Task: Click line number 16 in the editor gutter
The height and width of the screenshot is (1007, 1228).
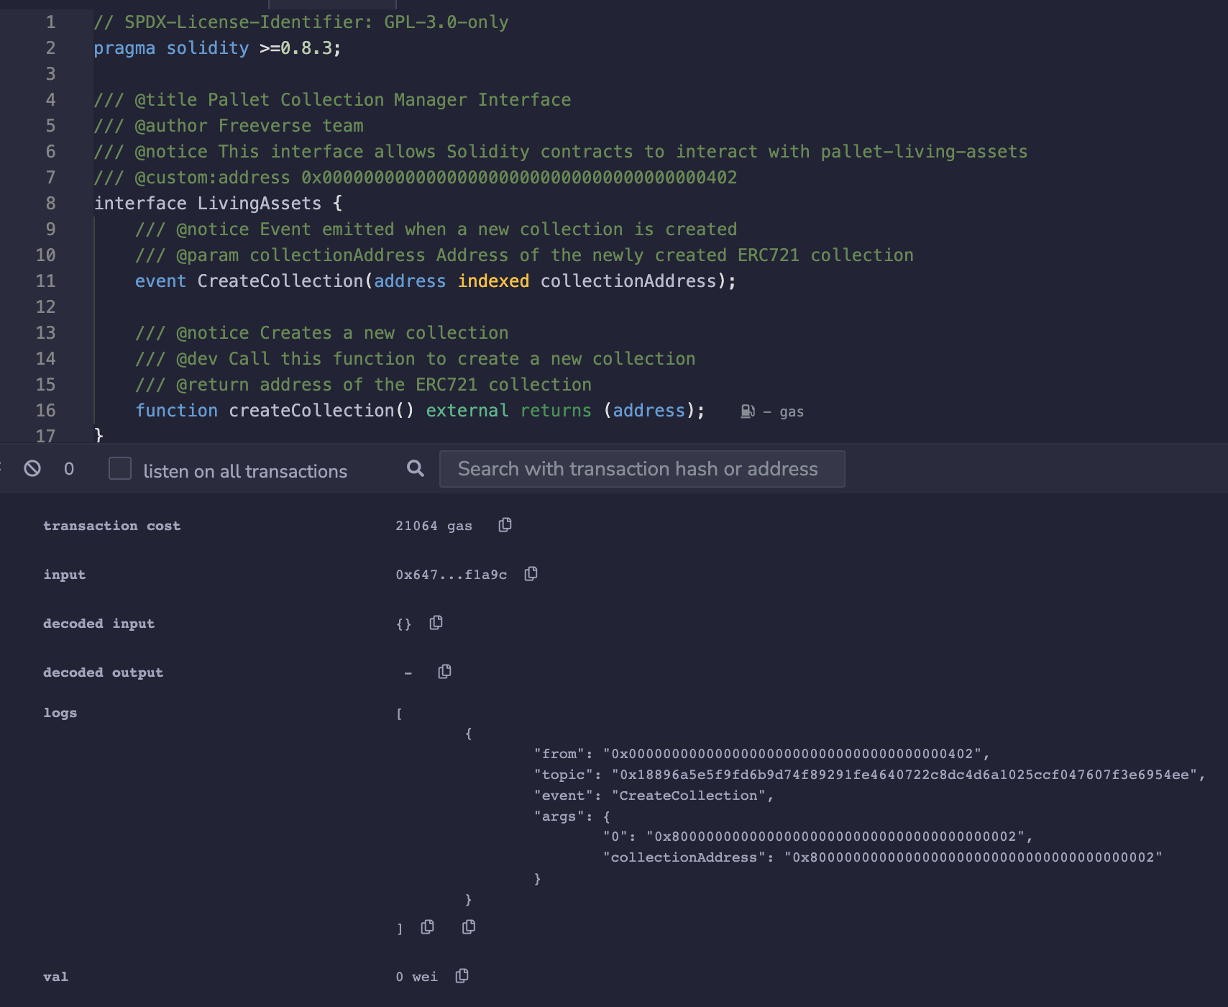Action: (x=45, y=411)
